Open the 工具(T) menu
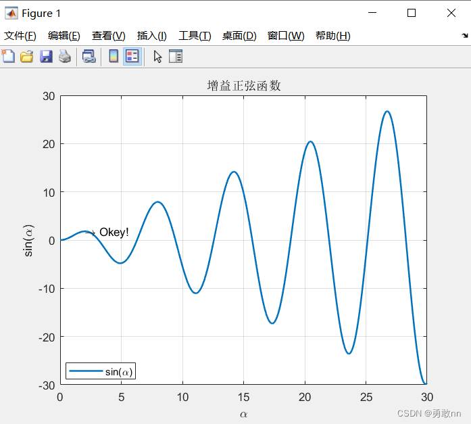This screenshot has height=424, width=471. 195,36
